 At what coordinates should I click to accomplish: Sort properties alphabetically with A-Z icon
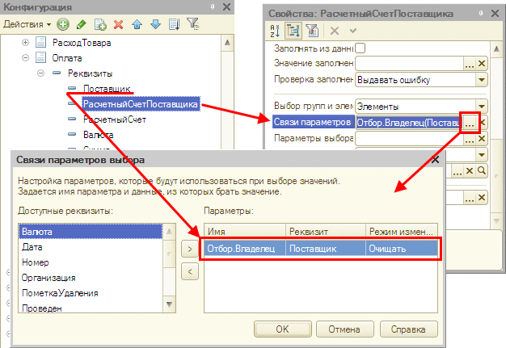(275, 31)
